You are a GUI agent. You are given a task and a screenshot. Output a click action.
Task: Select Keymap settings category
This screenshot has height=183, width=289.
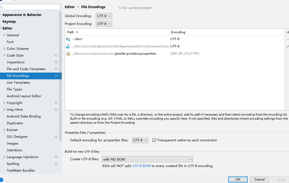pyautogui.click(x=9, y=22)
